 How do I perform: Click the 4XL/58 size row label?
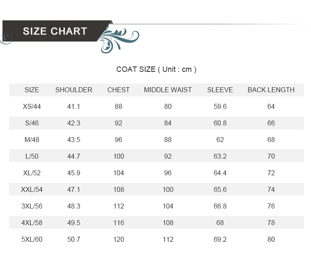[32, 223]
